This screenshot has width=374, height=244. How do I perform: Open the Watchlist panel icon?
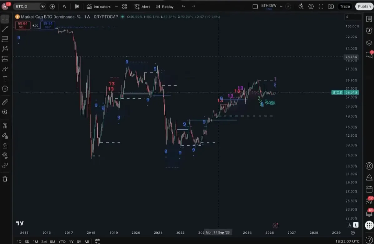(369, 19)
